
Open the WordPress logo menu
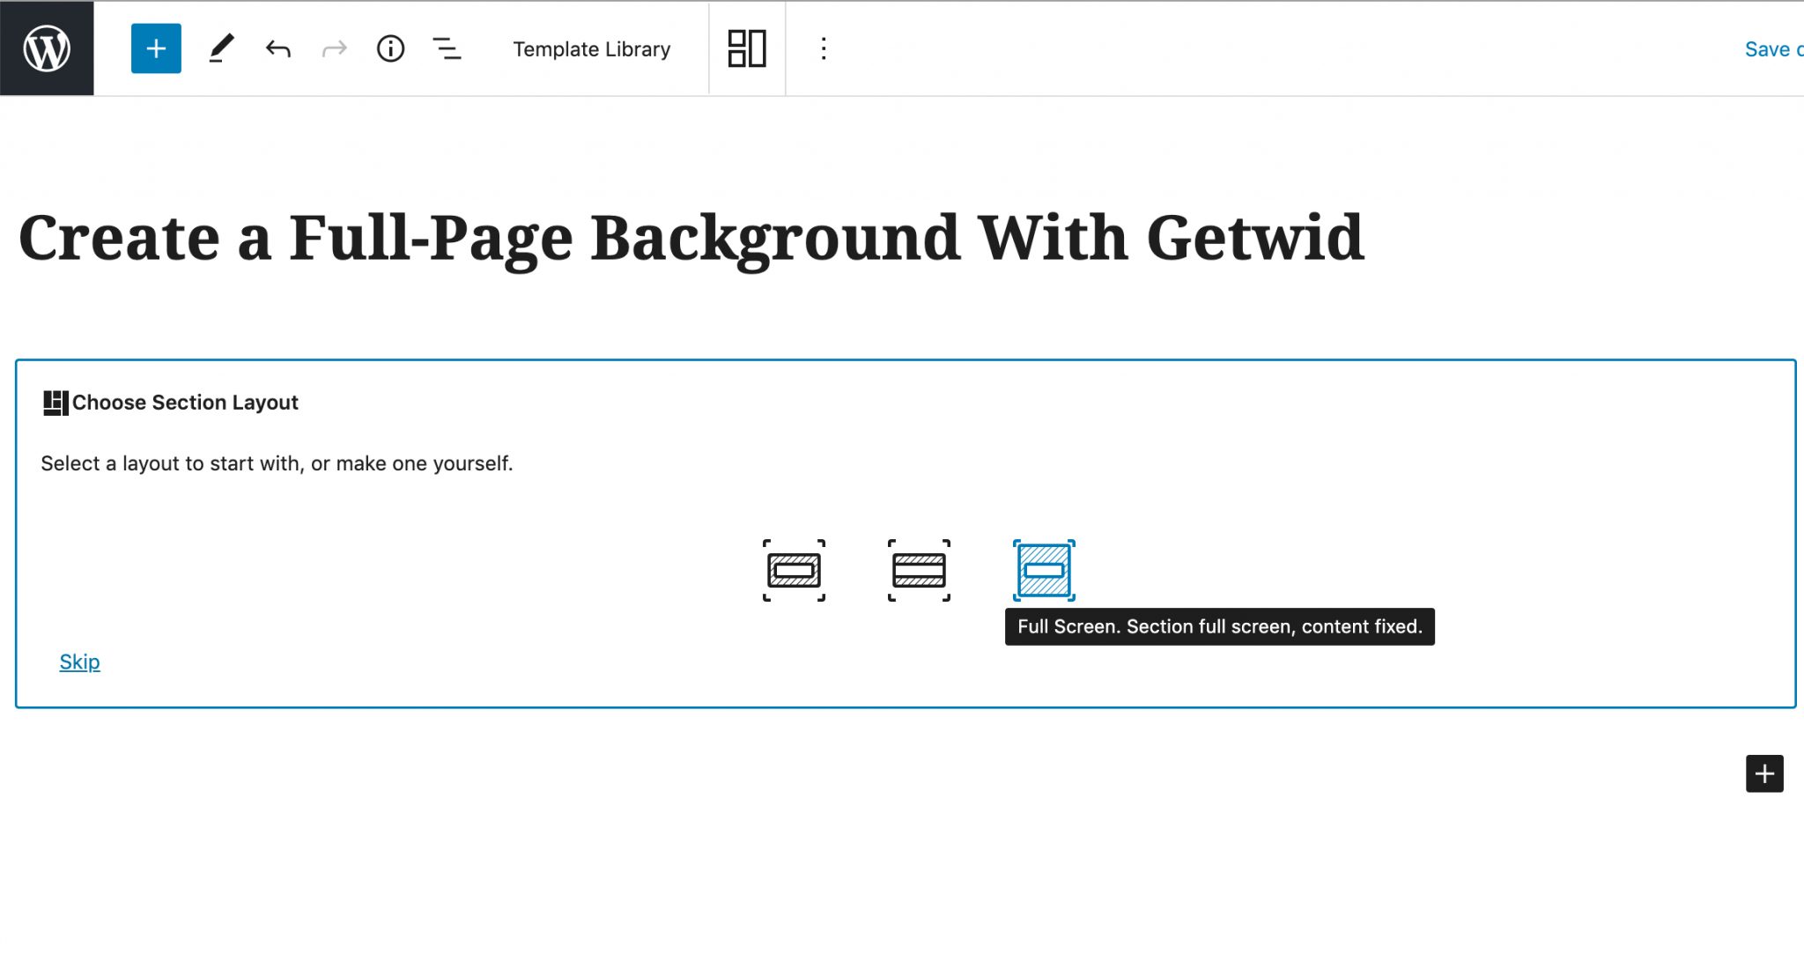click(x=47, y=48)
